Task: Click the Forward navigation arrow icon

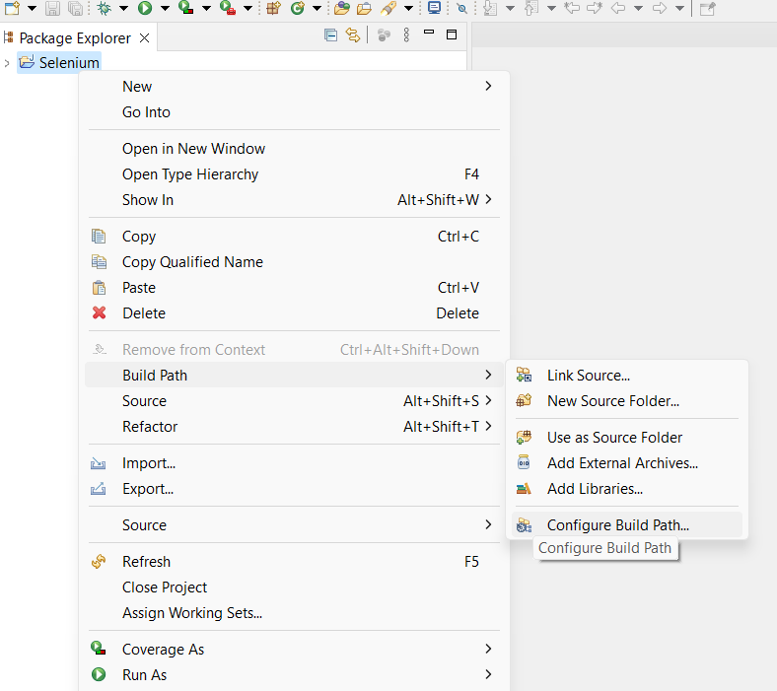Action: (660, 8)
